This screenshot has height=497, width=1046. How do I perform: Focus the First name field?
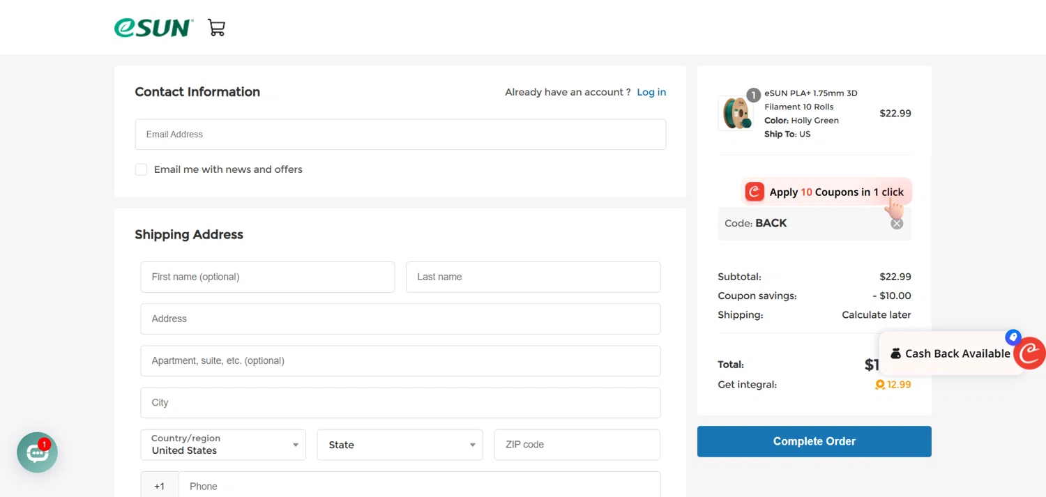pyautogui.click(x=268, y=277)
